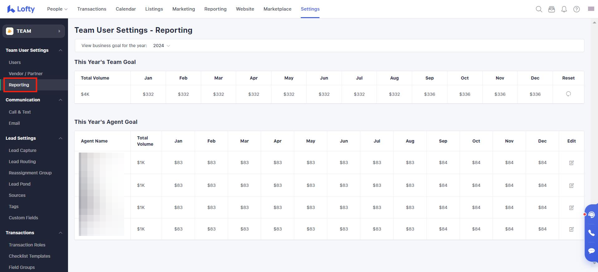Screen dimensions: 598x272
Task: Click the help question mark icon
Action: (x=576, y=9)
